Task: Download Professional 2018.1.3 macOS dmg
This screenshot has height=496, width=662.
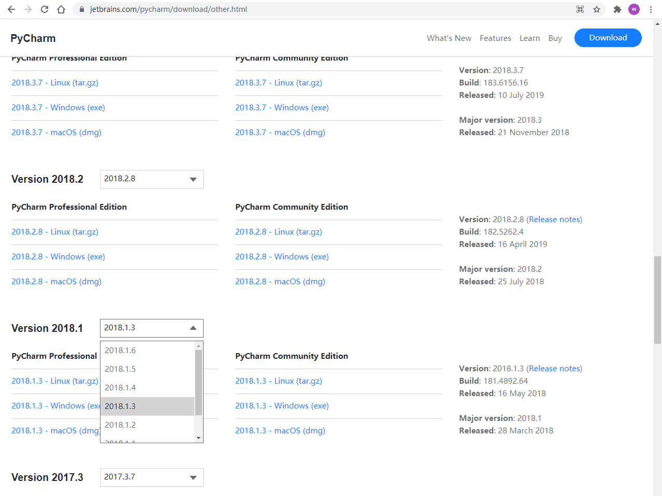Action: pos(56,431)
